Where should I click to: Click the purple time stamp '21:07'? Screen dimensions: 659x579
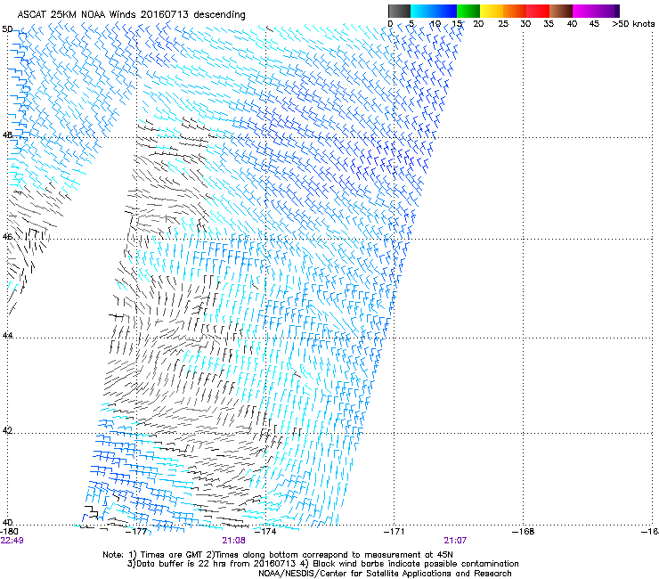pos(456,541)
